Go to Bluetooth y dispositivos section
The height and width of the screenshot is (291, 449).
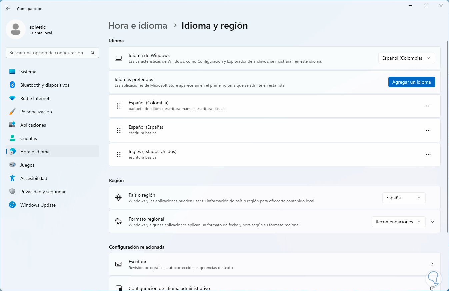[45, 85]
